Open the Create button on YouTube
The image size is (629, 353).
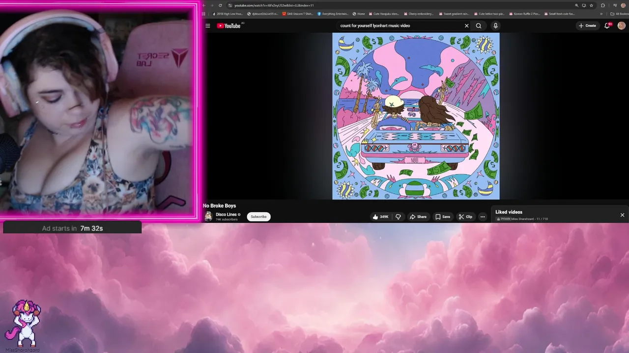587,25
